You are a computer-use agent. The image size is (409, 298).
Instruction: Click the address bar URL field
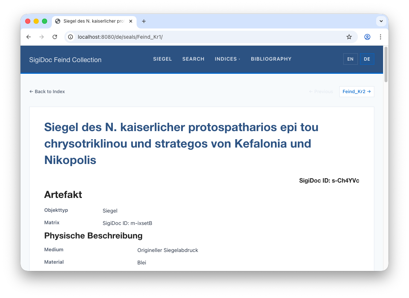click(204, 37)
